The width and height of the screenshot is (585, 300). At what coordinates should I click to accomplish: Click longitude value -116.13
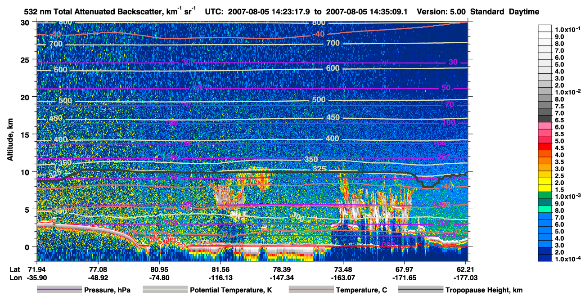click(x=221, y=278)
